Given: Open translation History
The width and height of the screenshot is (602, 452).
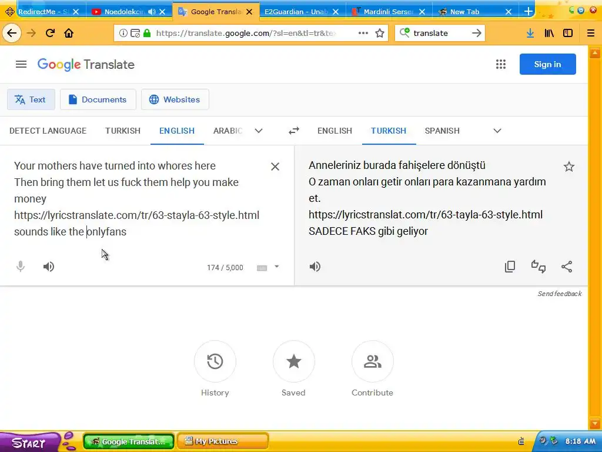Looking at the screenshot, I should 215,361.
